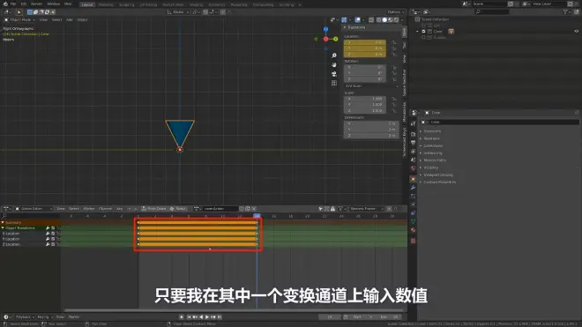Switch to the Animation workspace tab

coord(217,4)
